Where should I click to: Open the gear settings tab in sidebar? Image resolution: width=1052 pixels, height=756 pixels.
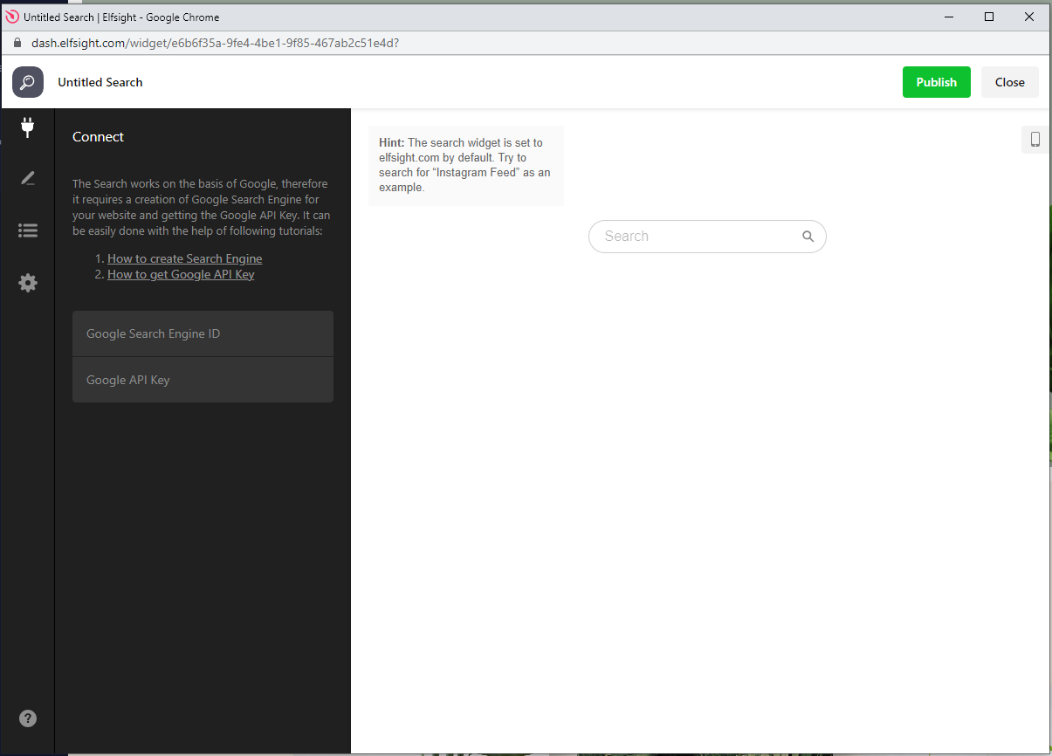click(28, 283)
